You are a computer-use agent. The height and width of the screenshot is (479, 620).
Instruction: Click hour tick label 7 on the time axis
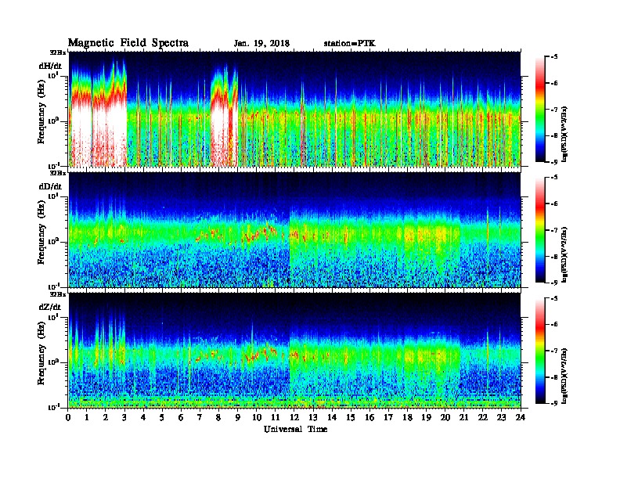click(200, 418)
